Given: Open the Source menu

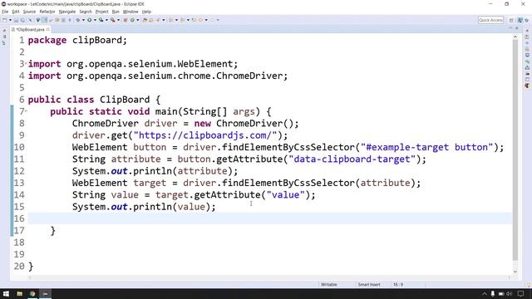Looking at the screenshot, I should 29,12.
